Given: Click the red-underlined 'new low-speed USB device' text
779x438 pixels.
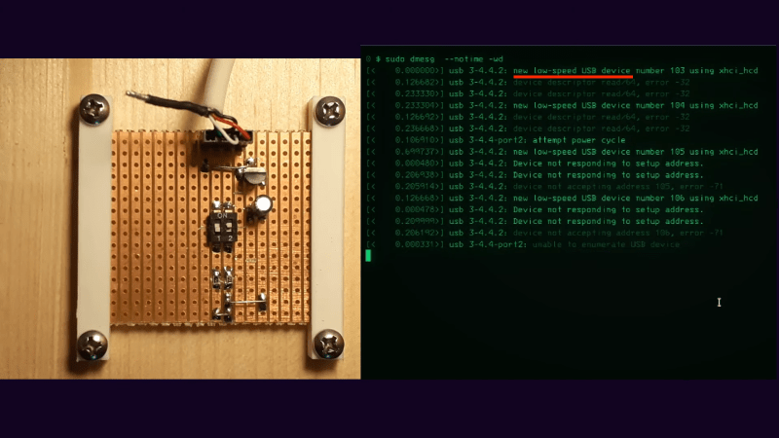Looking at the screenshot, I should coord(573,71).
